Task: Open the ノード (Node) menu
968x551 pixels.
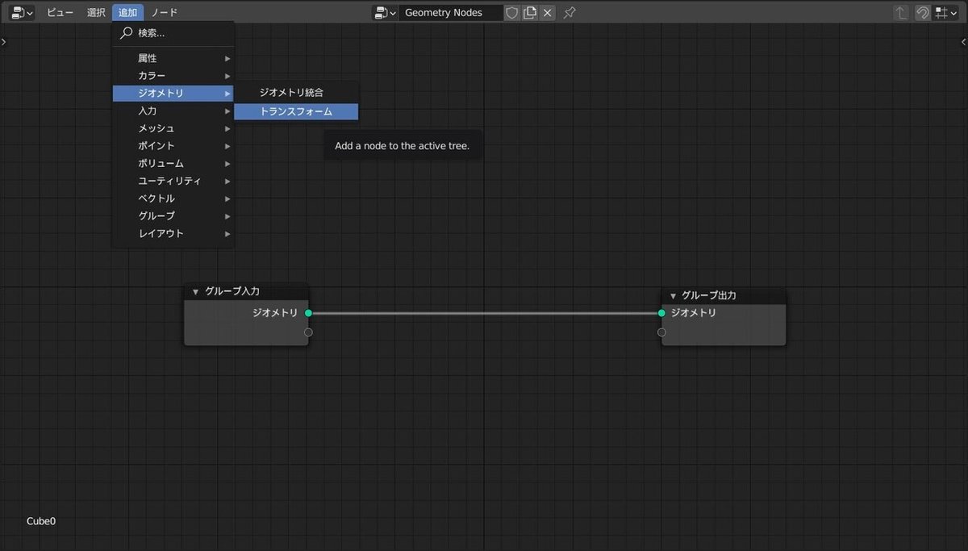Action: point(165,12)
